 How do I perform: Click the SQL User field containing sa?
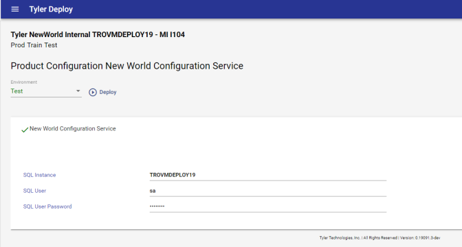click(268, 191)
